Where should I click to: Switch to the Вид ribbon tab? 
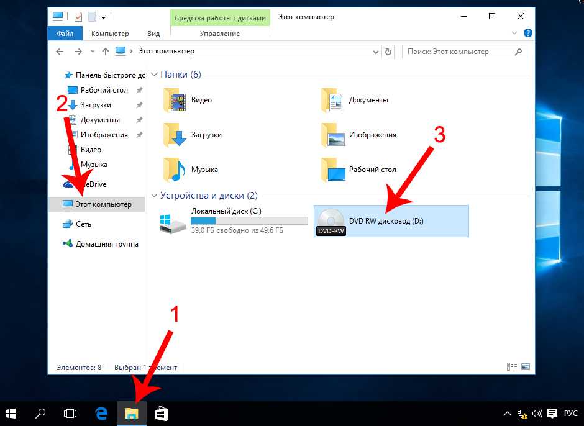[153, 34]
